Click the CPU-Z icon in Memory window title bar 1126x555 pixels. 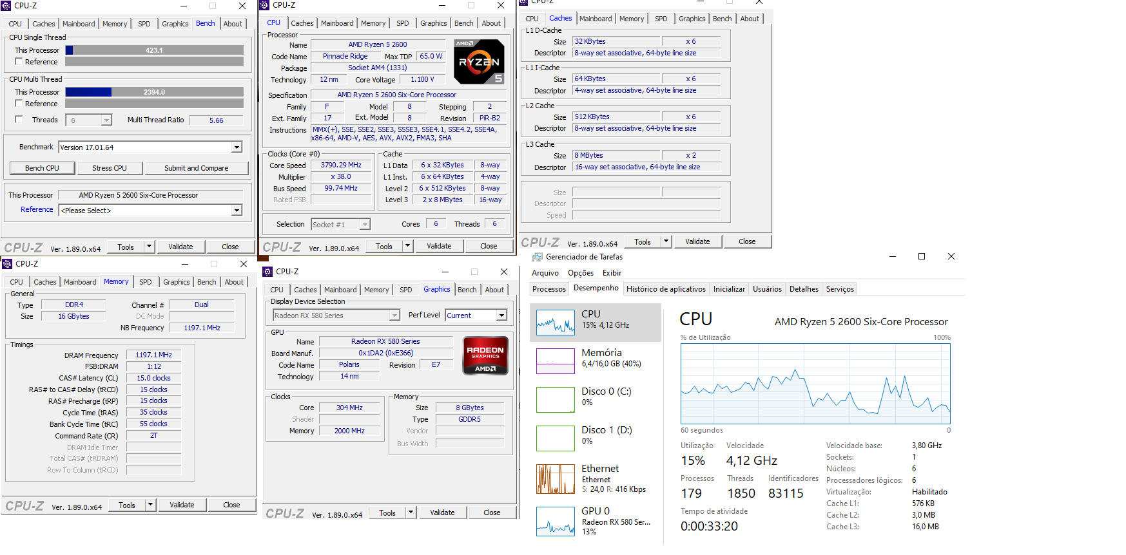(x=7, y=263)
